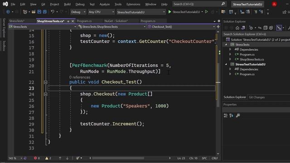
Task: Switch to the NuGet - Solution tab
Action: click(116, 21)
